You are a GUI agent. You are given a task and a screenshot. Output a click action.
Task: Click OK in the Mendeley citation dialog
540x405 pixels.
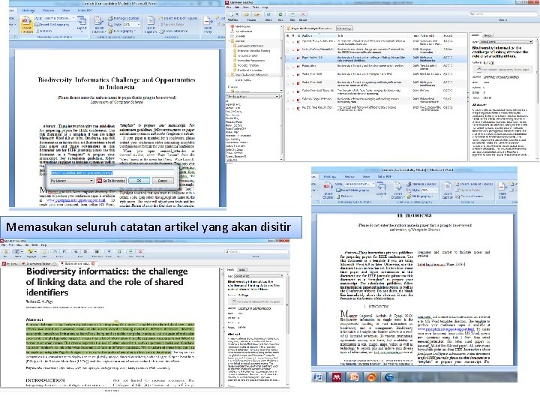pyautogui.click(x=139, y=181)
